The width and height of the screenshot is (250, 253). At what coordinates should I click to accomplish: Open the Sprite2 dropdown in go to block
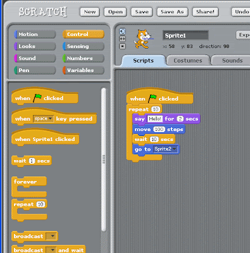[165, 149]
